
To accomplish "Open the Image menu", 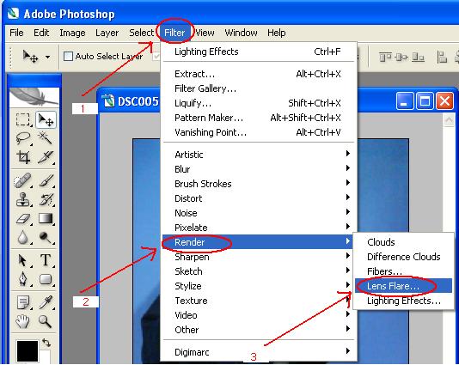I will pos(72,33).
